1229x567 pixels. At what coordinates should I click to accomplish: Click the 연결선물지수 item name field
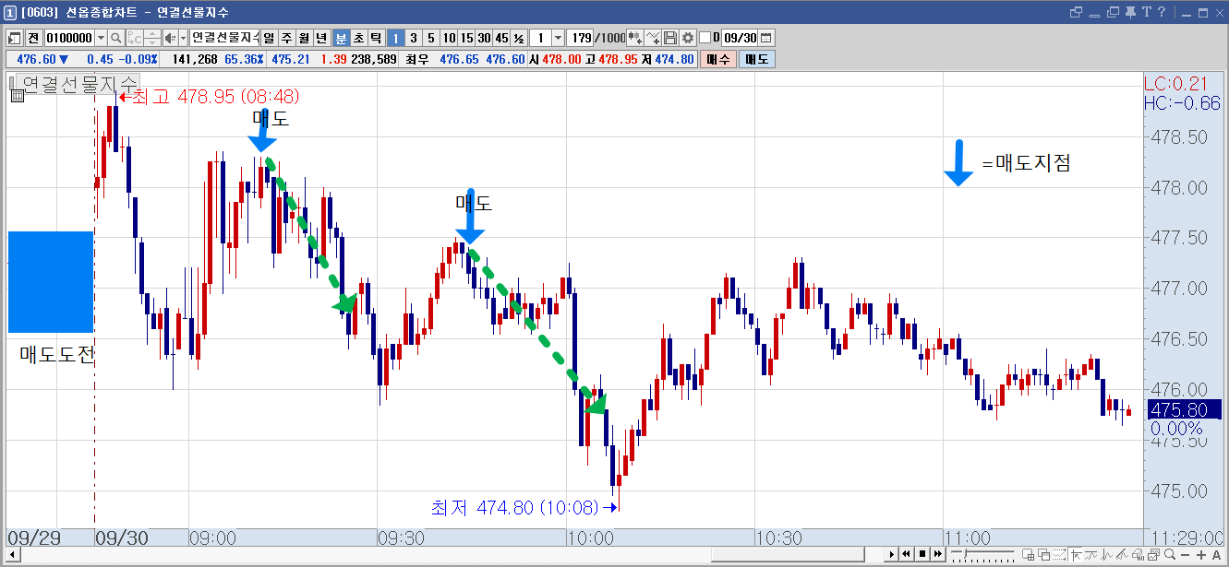point(224,38)
